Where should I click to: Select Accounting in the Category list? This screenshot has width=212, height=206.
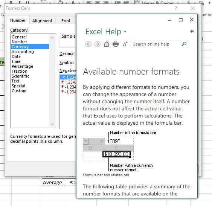(30, 52)
